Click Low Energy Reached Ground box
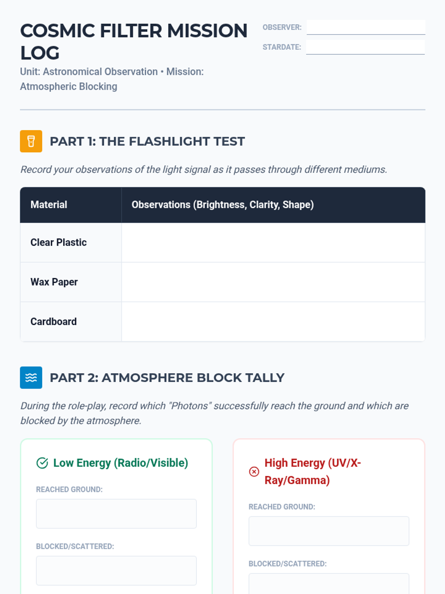This screenshot has width=445, height=594. point(116,514)
